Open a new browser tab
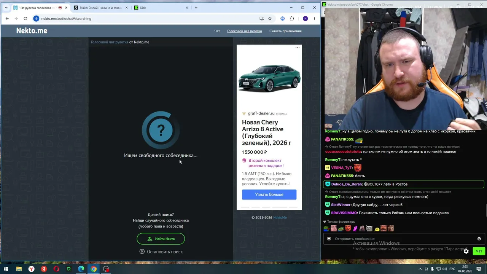Viewport: 487px width, 274px height. [196, 8]
